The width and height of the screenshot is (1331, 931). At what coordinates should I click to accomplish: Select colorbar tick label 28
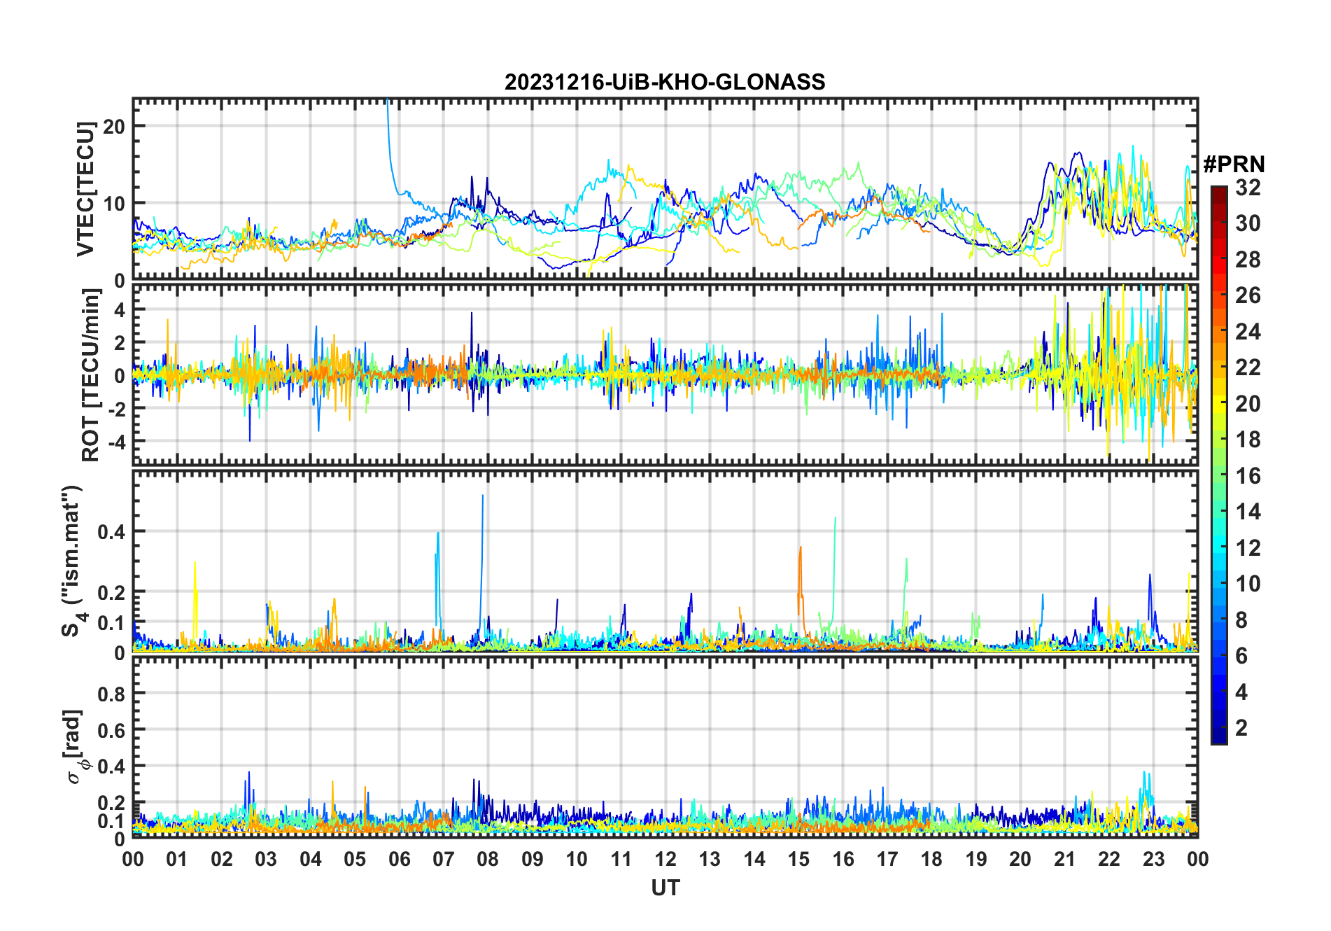1248,260
